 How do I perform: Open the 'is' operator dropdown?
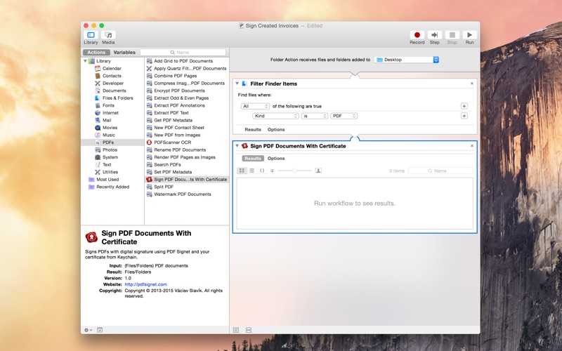pyautogui.click(x=314, y=116)
